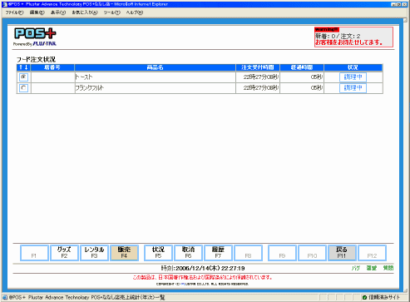Click 調理中 status button for トースト
Screen dimensions: 410x302
[x=353, y=77]
